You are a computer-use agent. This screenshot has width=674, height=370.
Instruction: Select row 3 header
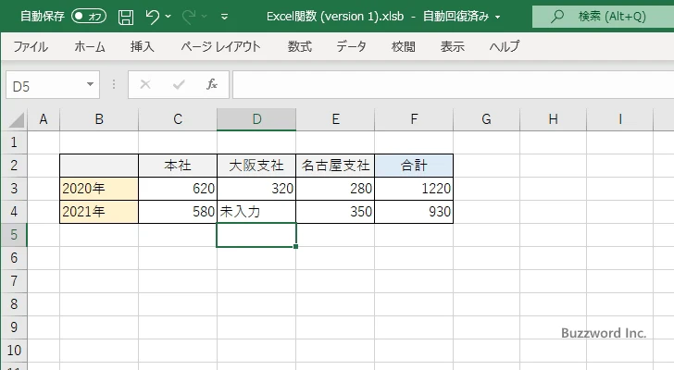point(14,189)
